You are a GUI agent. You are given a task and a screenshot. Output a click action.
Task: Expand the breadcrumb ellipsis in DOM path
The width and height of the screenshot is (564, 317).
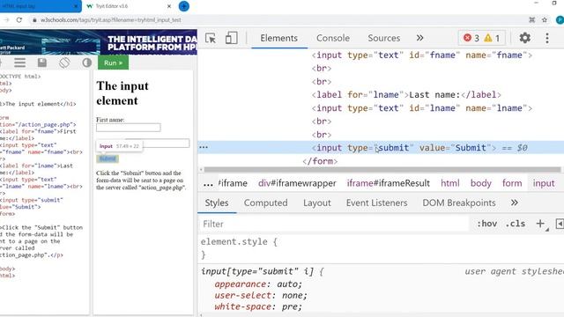(208, 184)
